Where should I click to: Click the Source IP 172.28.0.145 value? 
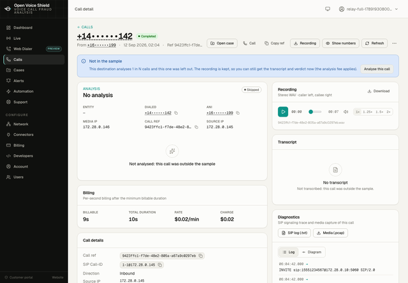tap(219, 127)
